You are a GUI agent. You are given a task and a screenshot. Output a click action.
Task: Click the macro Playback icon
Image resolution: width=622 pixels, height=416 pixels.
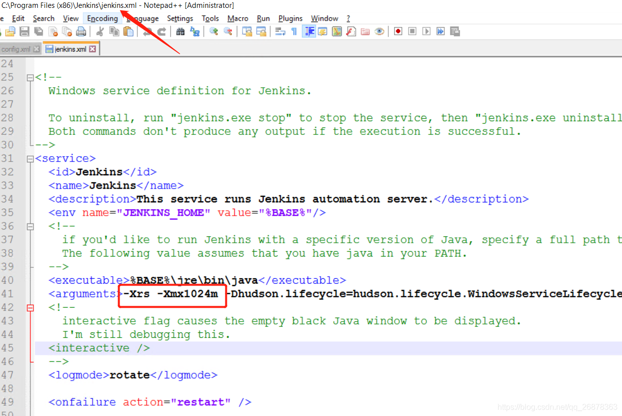pos(427,32)
